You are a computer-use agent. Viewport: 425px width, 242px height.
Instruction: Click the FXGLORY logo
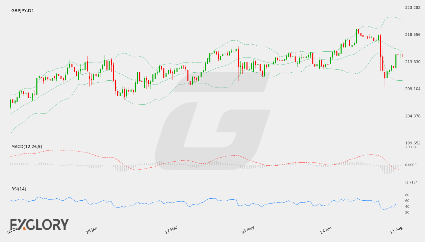39,224
